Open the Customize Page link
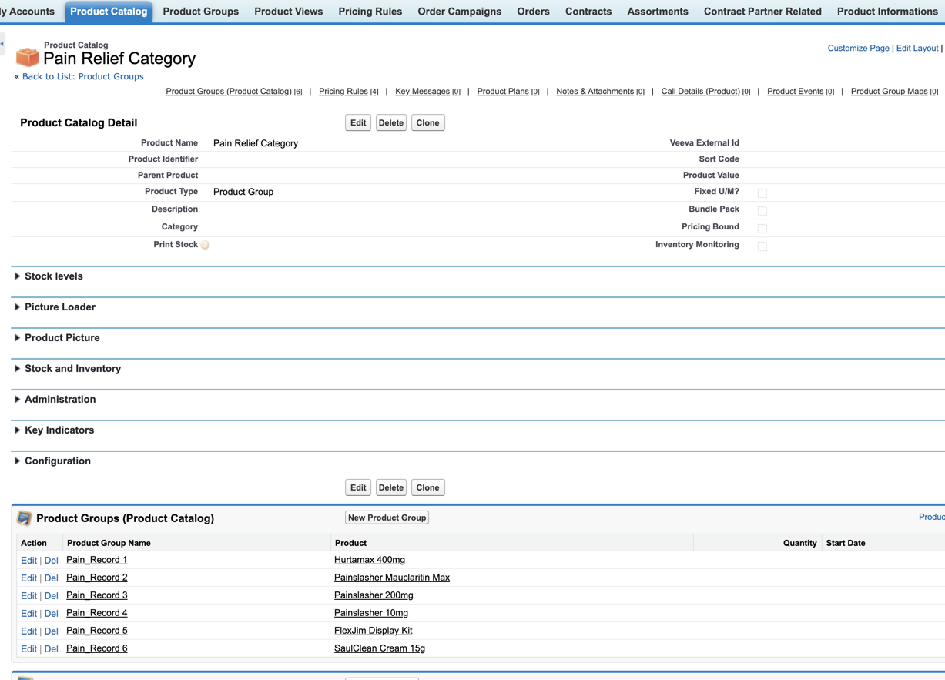The image size is (945, 680). (x=858, y=48)
